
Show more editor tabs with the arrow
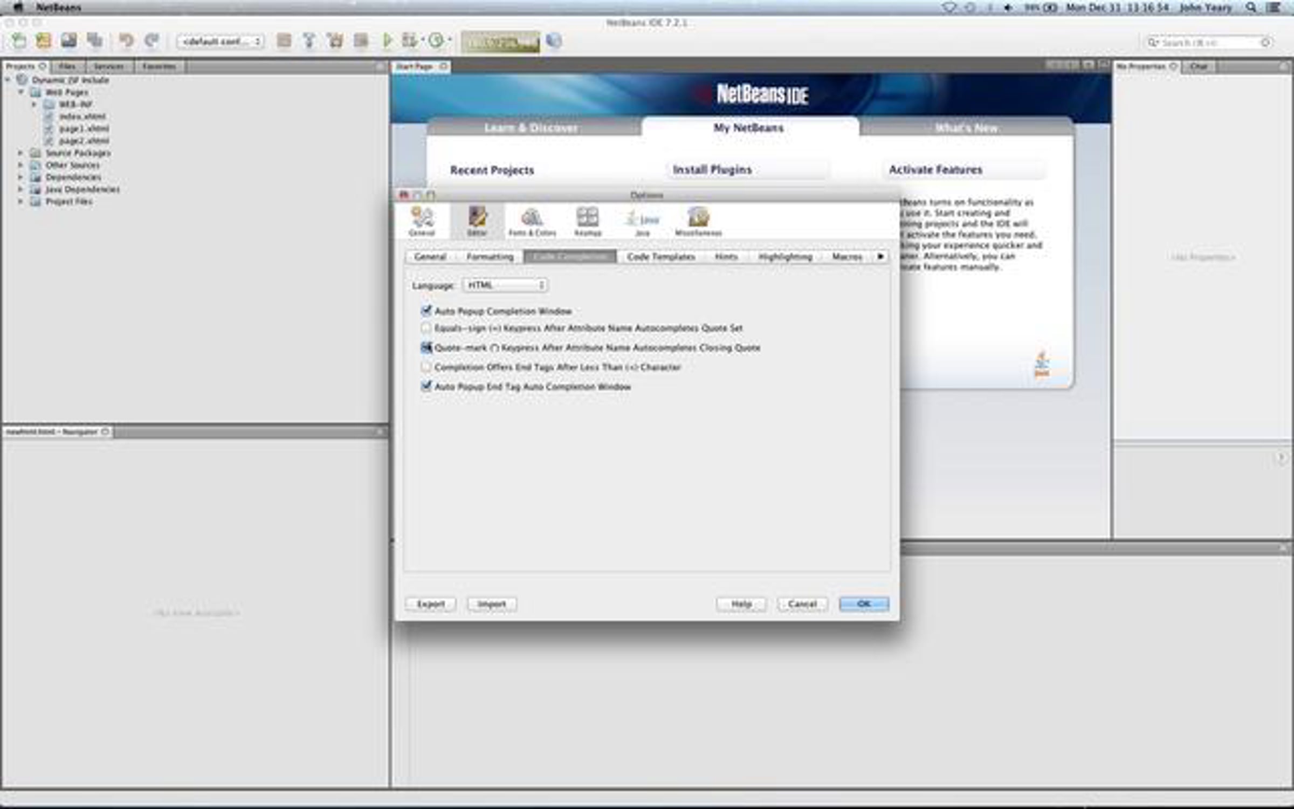[x=880, y=256]
